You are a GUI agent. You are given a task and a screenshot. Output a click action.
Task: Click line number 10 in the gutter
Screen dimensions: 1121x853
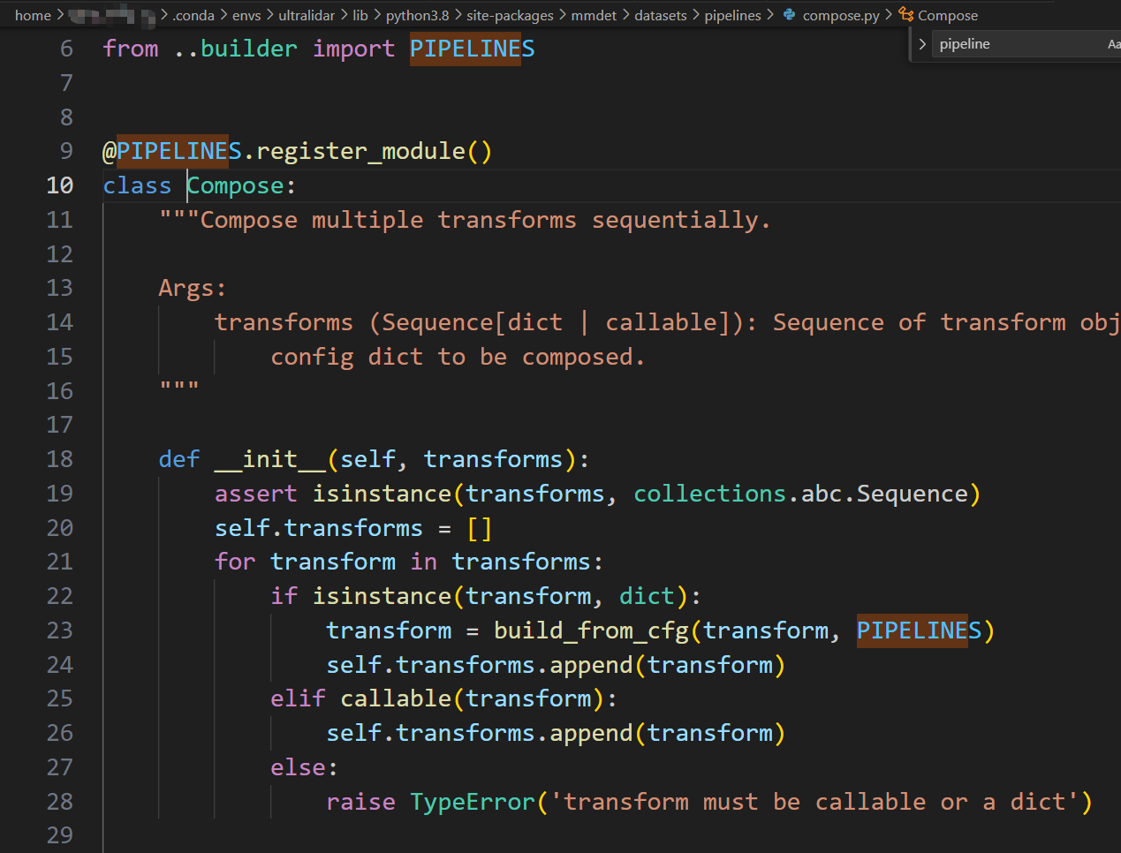tap(59, 185)
